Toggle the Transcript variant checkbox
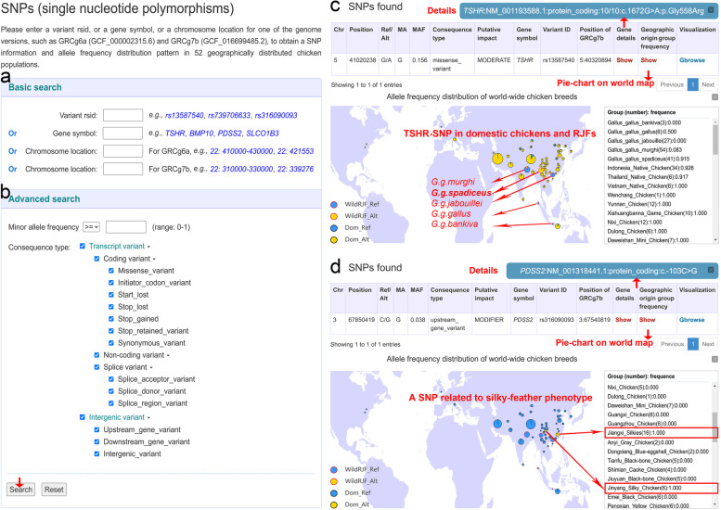This screenshot has width=721, height=510. (83, 247)
